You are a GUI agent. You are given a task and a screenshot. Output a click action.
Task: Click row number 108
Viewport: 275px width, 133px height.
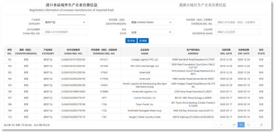point(9,104)
